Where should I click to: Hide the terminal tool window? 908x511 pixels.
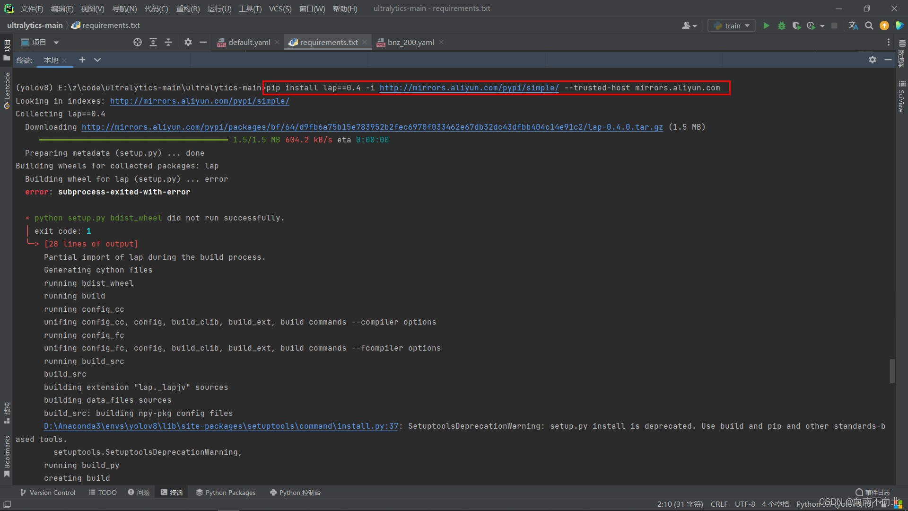(888, 60)
